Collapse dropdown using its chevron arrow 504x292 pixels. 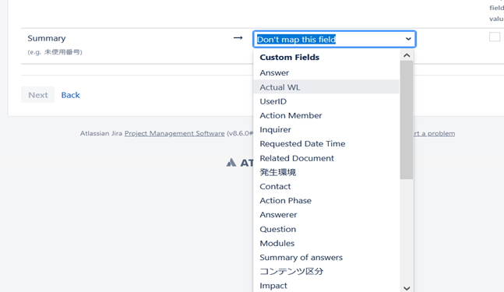coord(408,39)
